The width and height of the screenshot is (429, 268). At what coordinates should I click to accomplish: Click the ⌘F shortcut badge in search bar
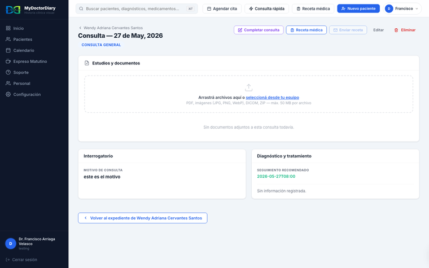tap(191, 9)
